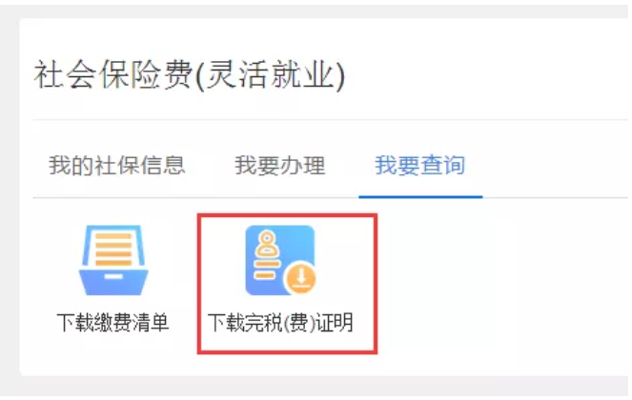This screenshot has height=400, width=632.
Task: Click the orange text lines on the certificate icon
Action: (266, 270)
